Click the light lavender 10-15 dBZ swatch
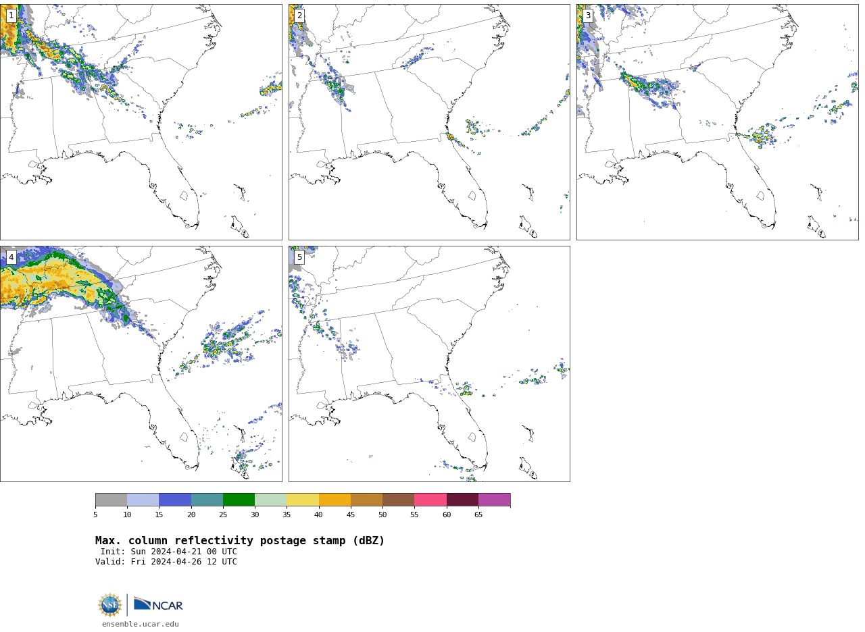The width and height of the screenshot is (865, 632). point(143,500)
